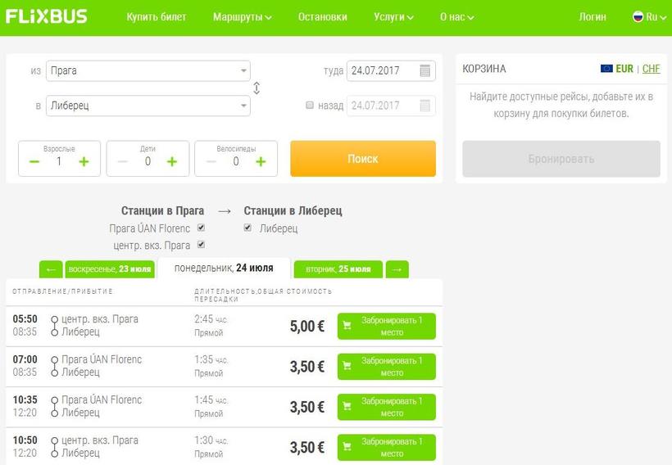The width and height of the screenshot is (672, 465).
Task: Expand the О нас menu
Action: point(456,17)
